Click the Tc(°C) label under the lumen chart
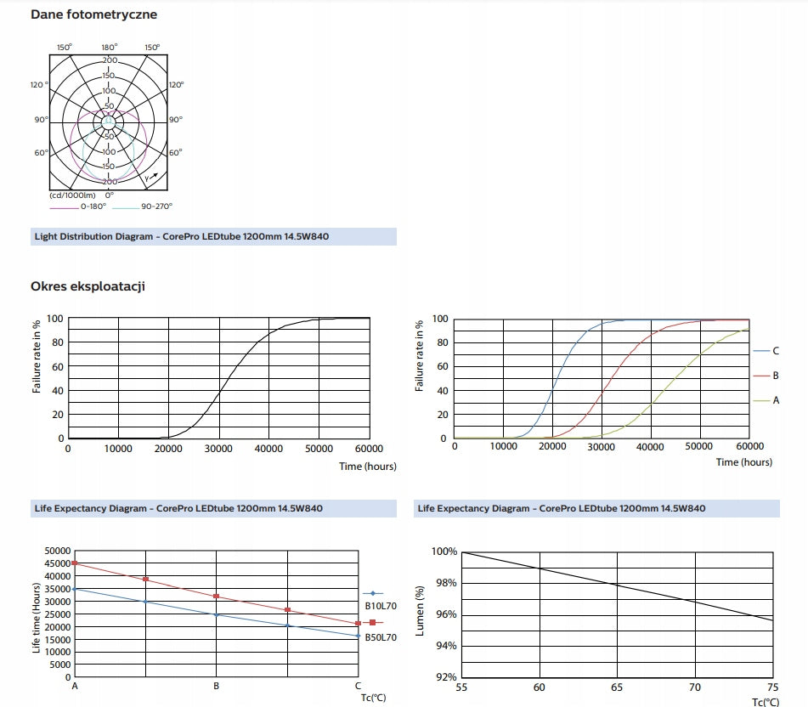808x707 pixels. click(x=765, y=702)
